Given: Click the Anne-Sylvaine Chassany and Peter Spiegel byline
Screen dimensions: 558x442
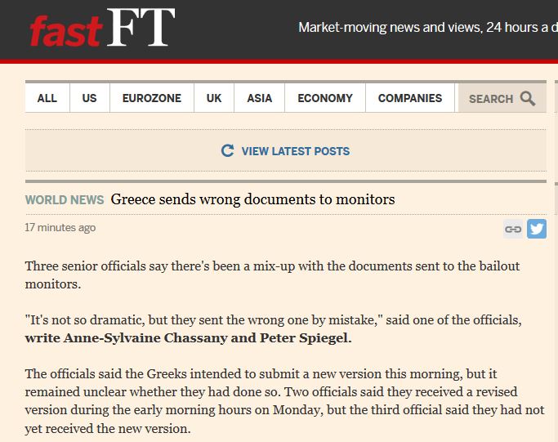Looking at the screenshot, I should coord(188,337).
